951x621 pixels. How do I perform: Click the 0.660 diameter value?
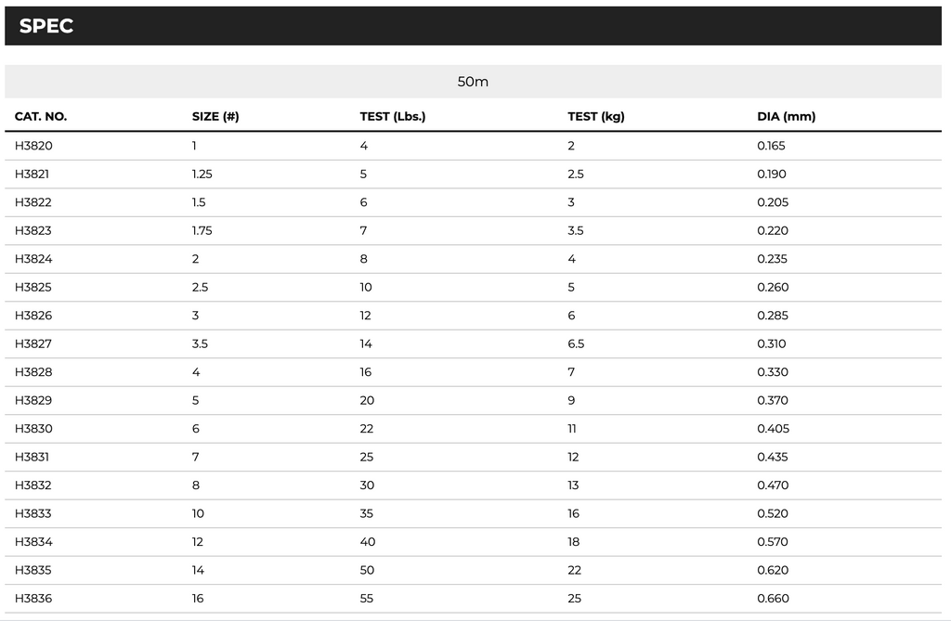click(773, 599)
